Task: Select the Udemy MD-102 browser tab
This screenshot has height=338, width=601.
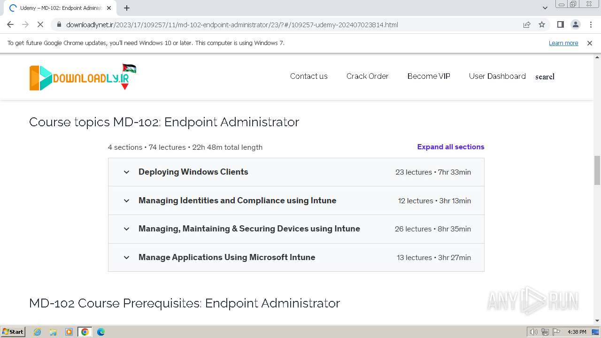Action: click(x=60, y=8)
